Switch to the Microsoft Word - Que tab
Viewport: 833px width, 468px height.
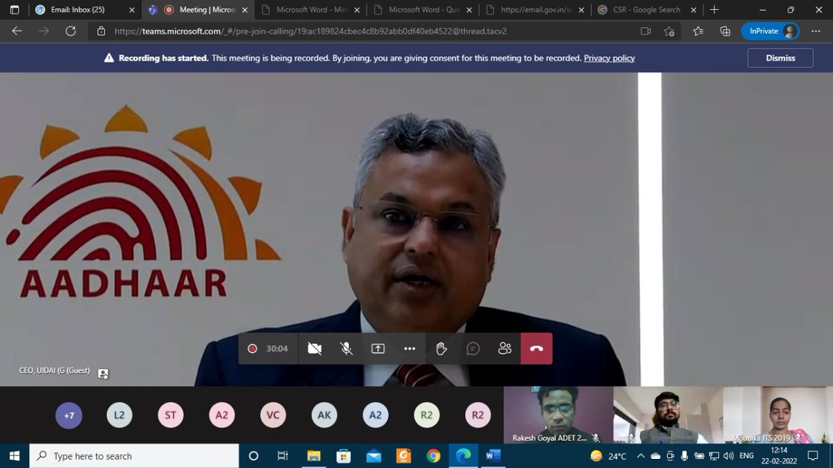(x=423, y=10)
